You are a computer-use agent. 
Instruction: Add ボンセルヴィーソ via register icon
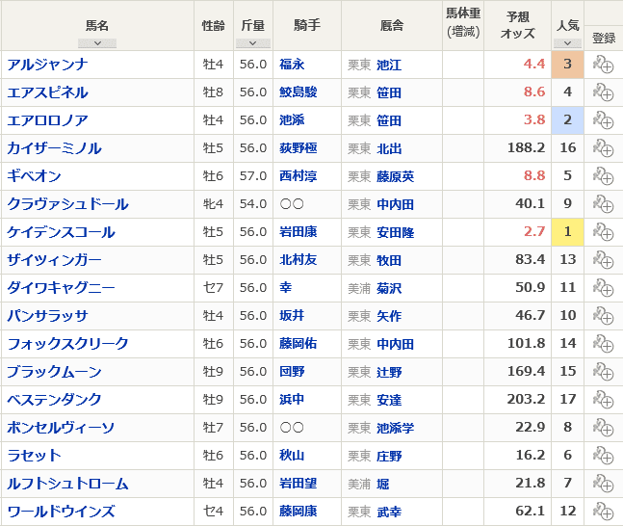point(603,428)
